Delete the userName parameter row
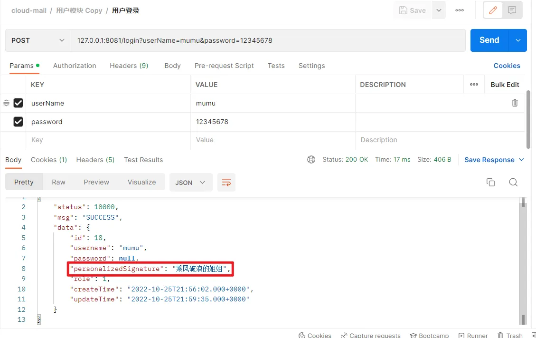 pyautogui.click(x=515, y=103)
